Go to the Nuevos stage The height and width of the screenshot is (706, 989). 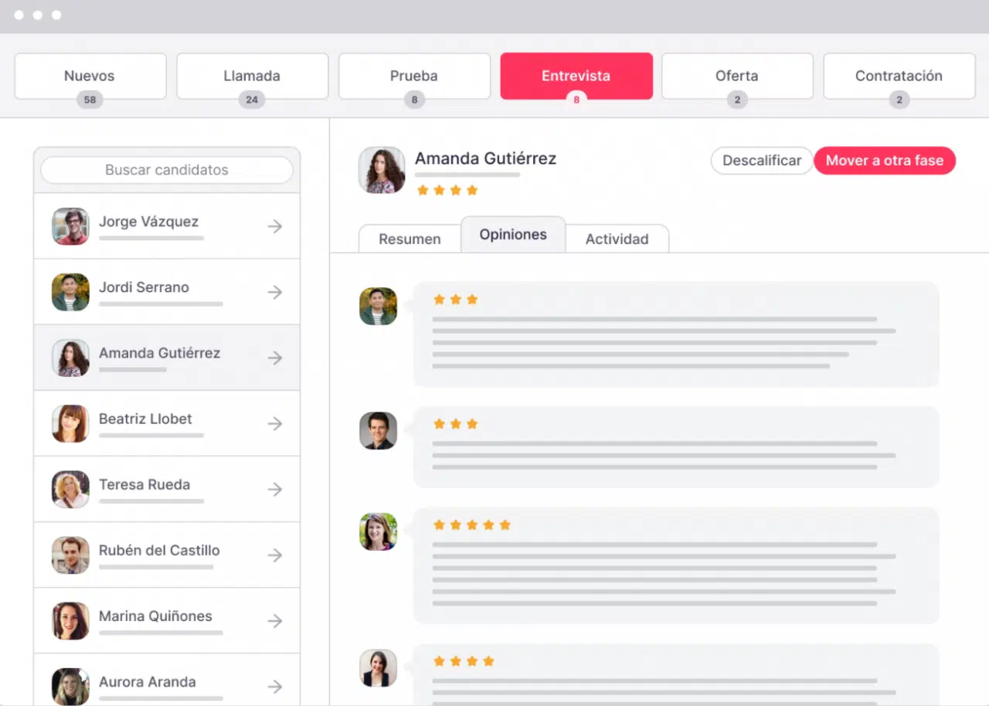coord(90,76)
